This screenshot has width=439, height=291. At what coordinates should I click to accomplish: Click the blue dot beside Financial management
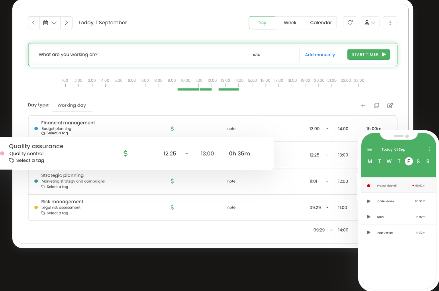(36, 129)
